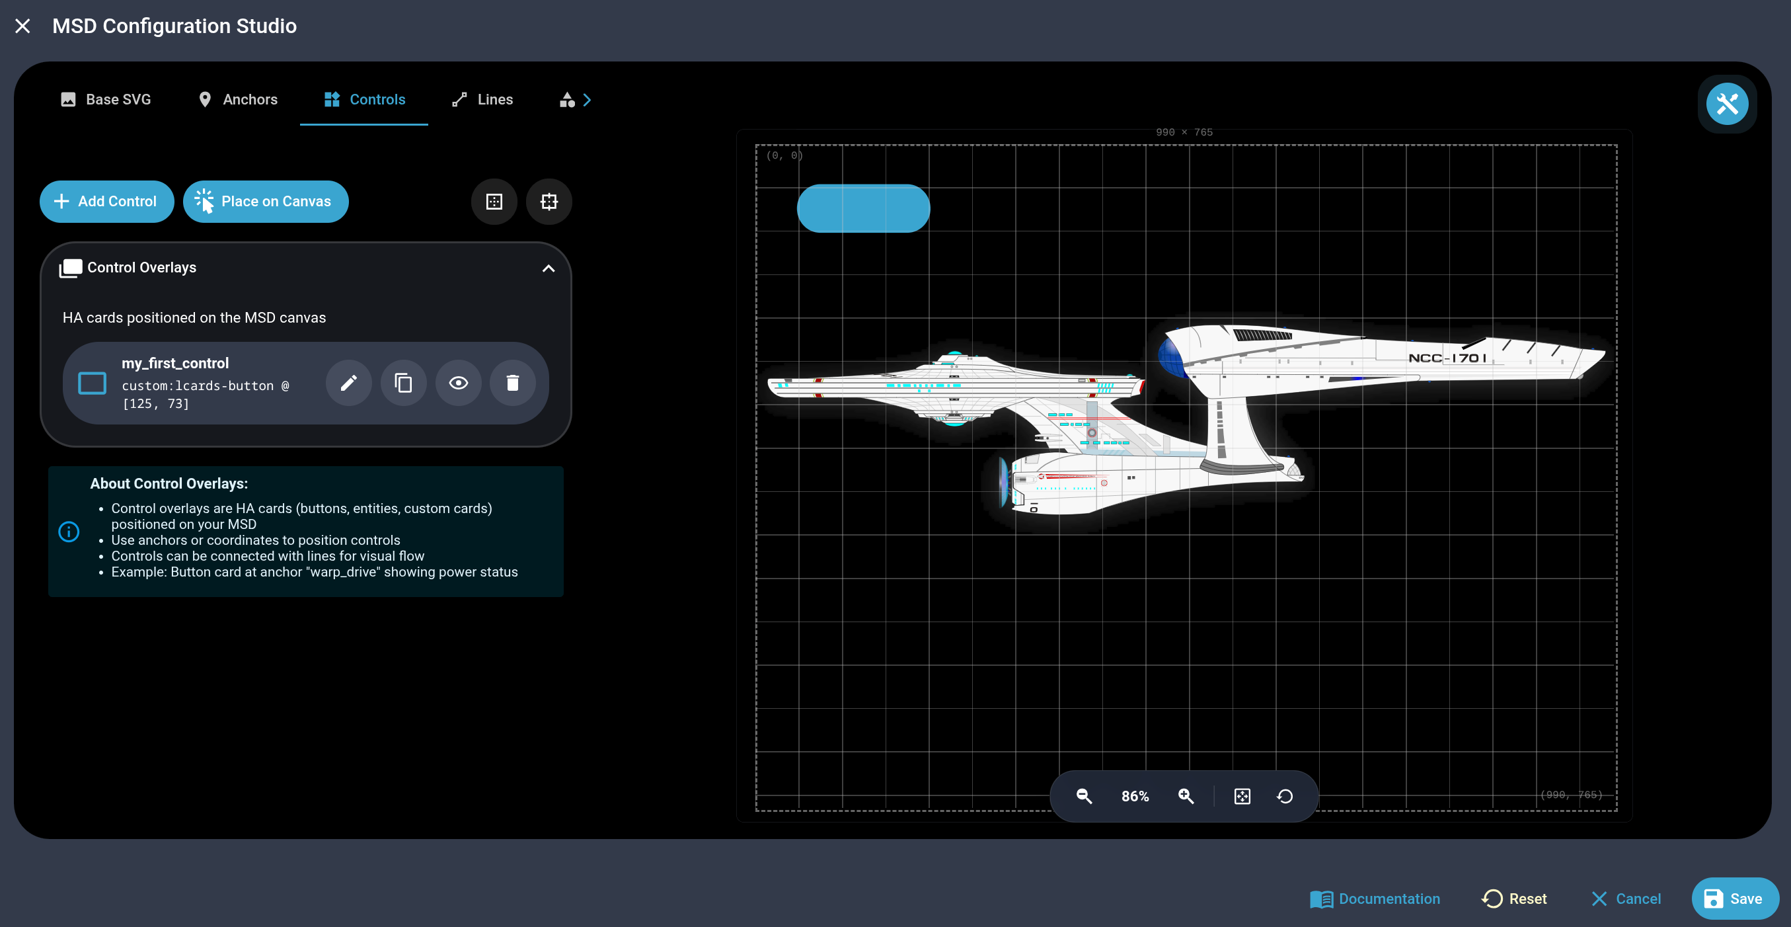Click the 86% zoom level label
This screenshot has width=1791, height=927.
1135,796
